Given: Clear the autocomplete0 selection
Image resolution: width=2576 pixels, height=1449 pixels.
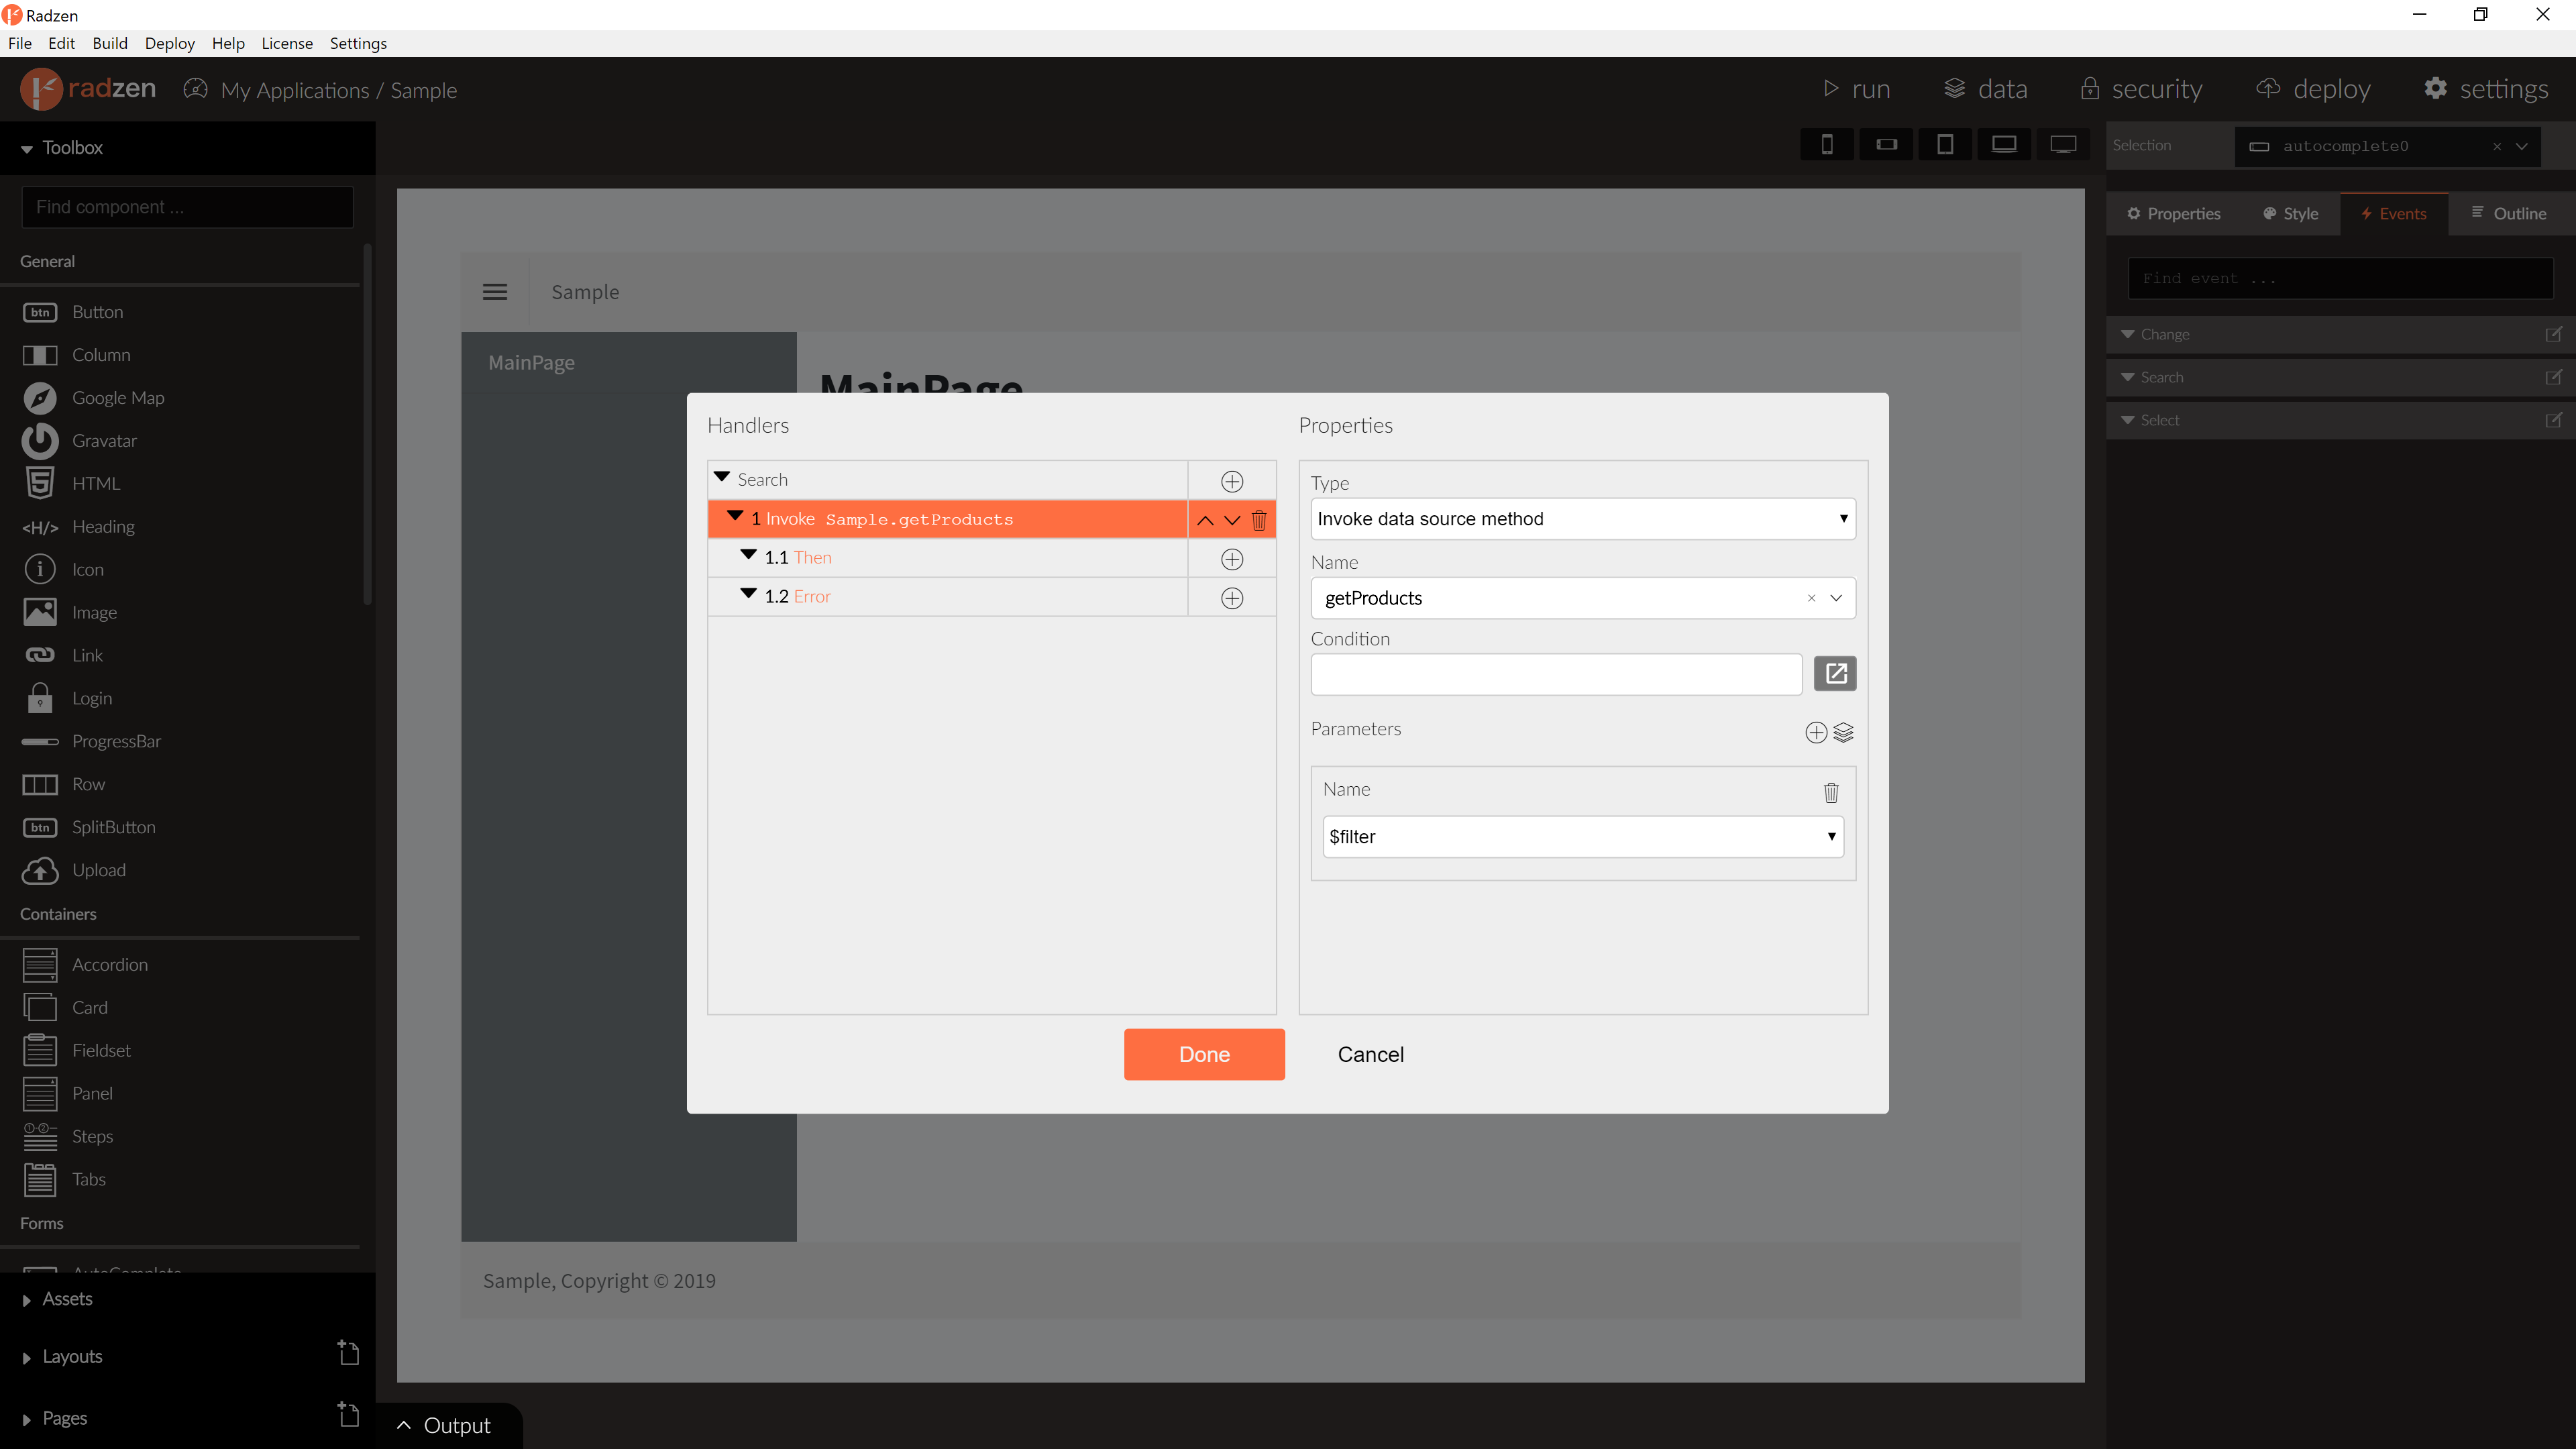Looking at the screenshot, I should (2497, 146).
